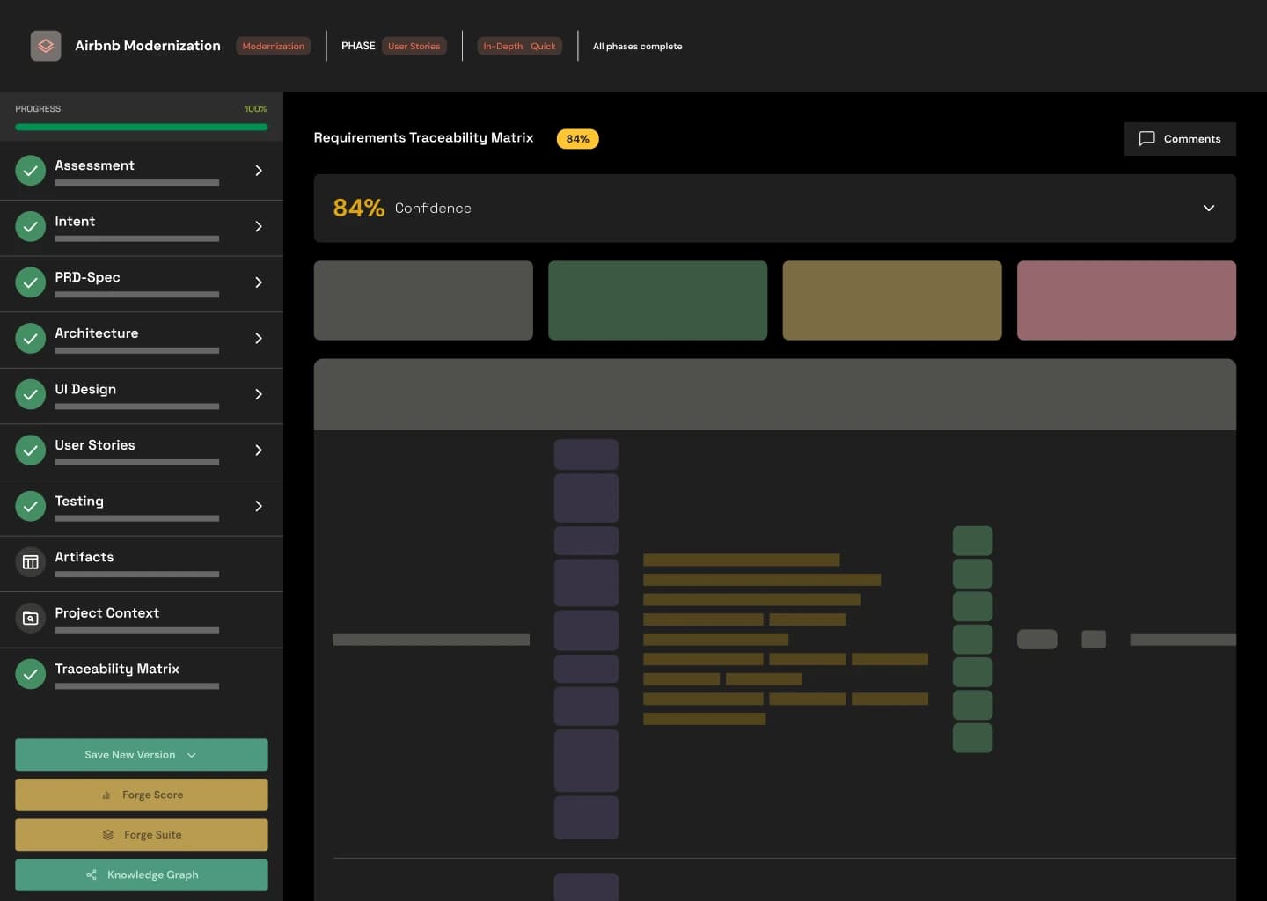Expand the Intent phase chevron

click(x=259, y=227)
